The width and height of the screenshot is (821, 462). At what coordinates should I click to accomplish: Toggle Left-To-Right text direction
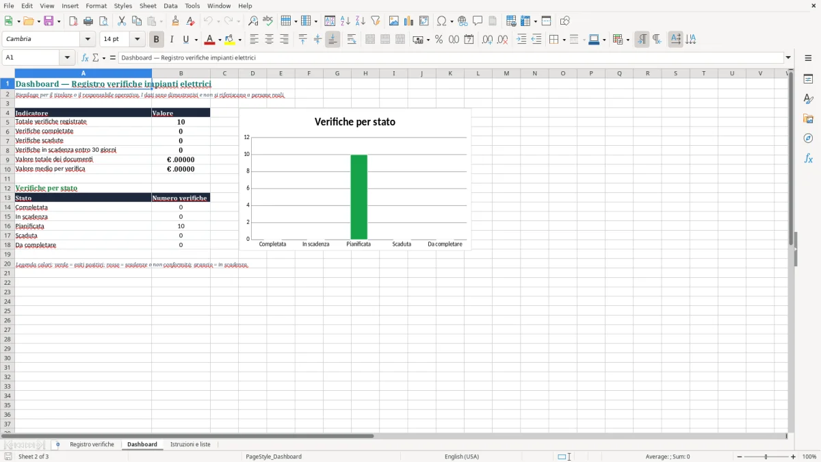[642, 40]
